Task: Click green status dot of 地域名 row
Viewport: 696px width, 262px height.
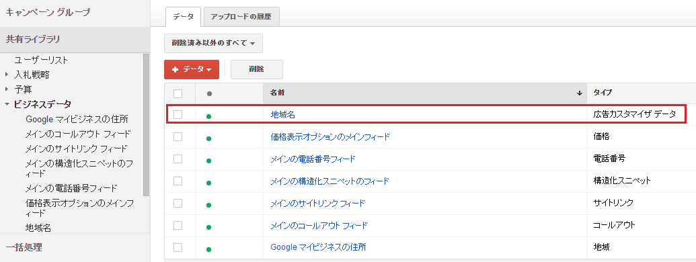Action: point(208,116)
